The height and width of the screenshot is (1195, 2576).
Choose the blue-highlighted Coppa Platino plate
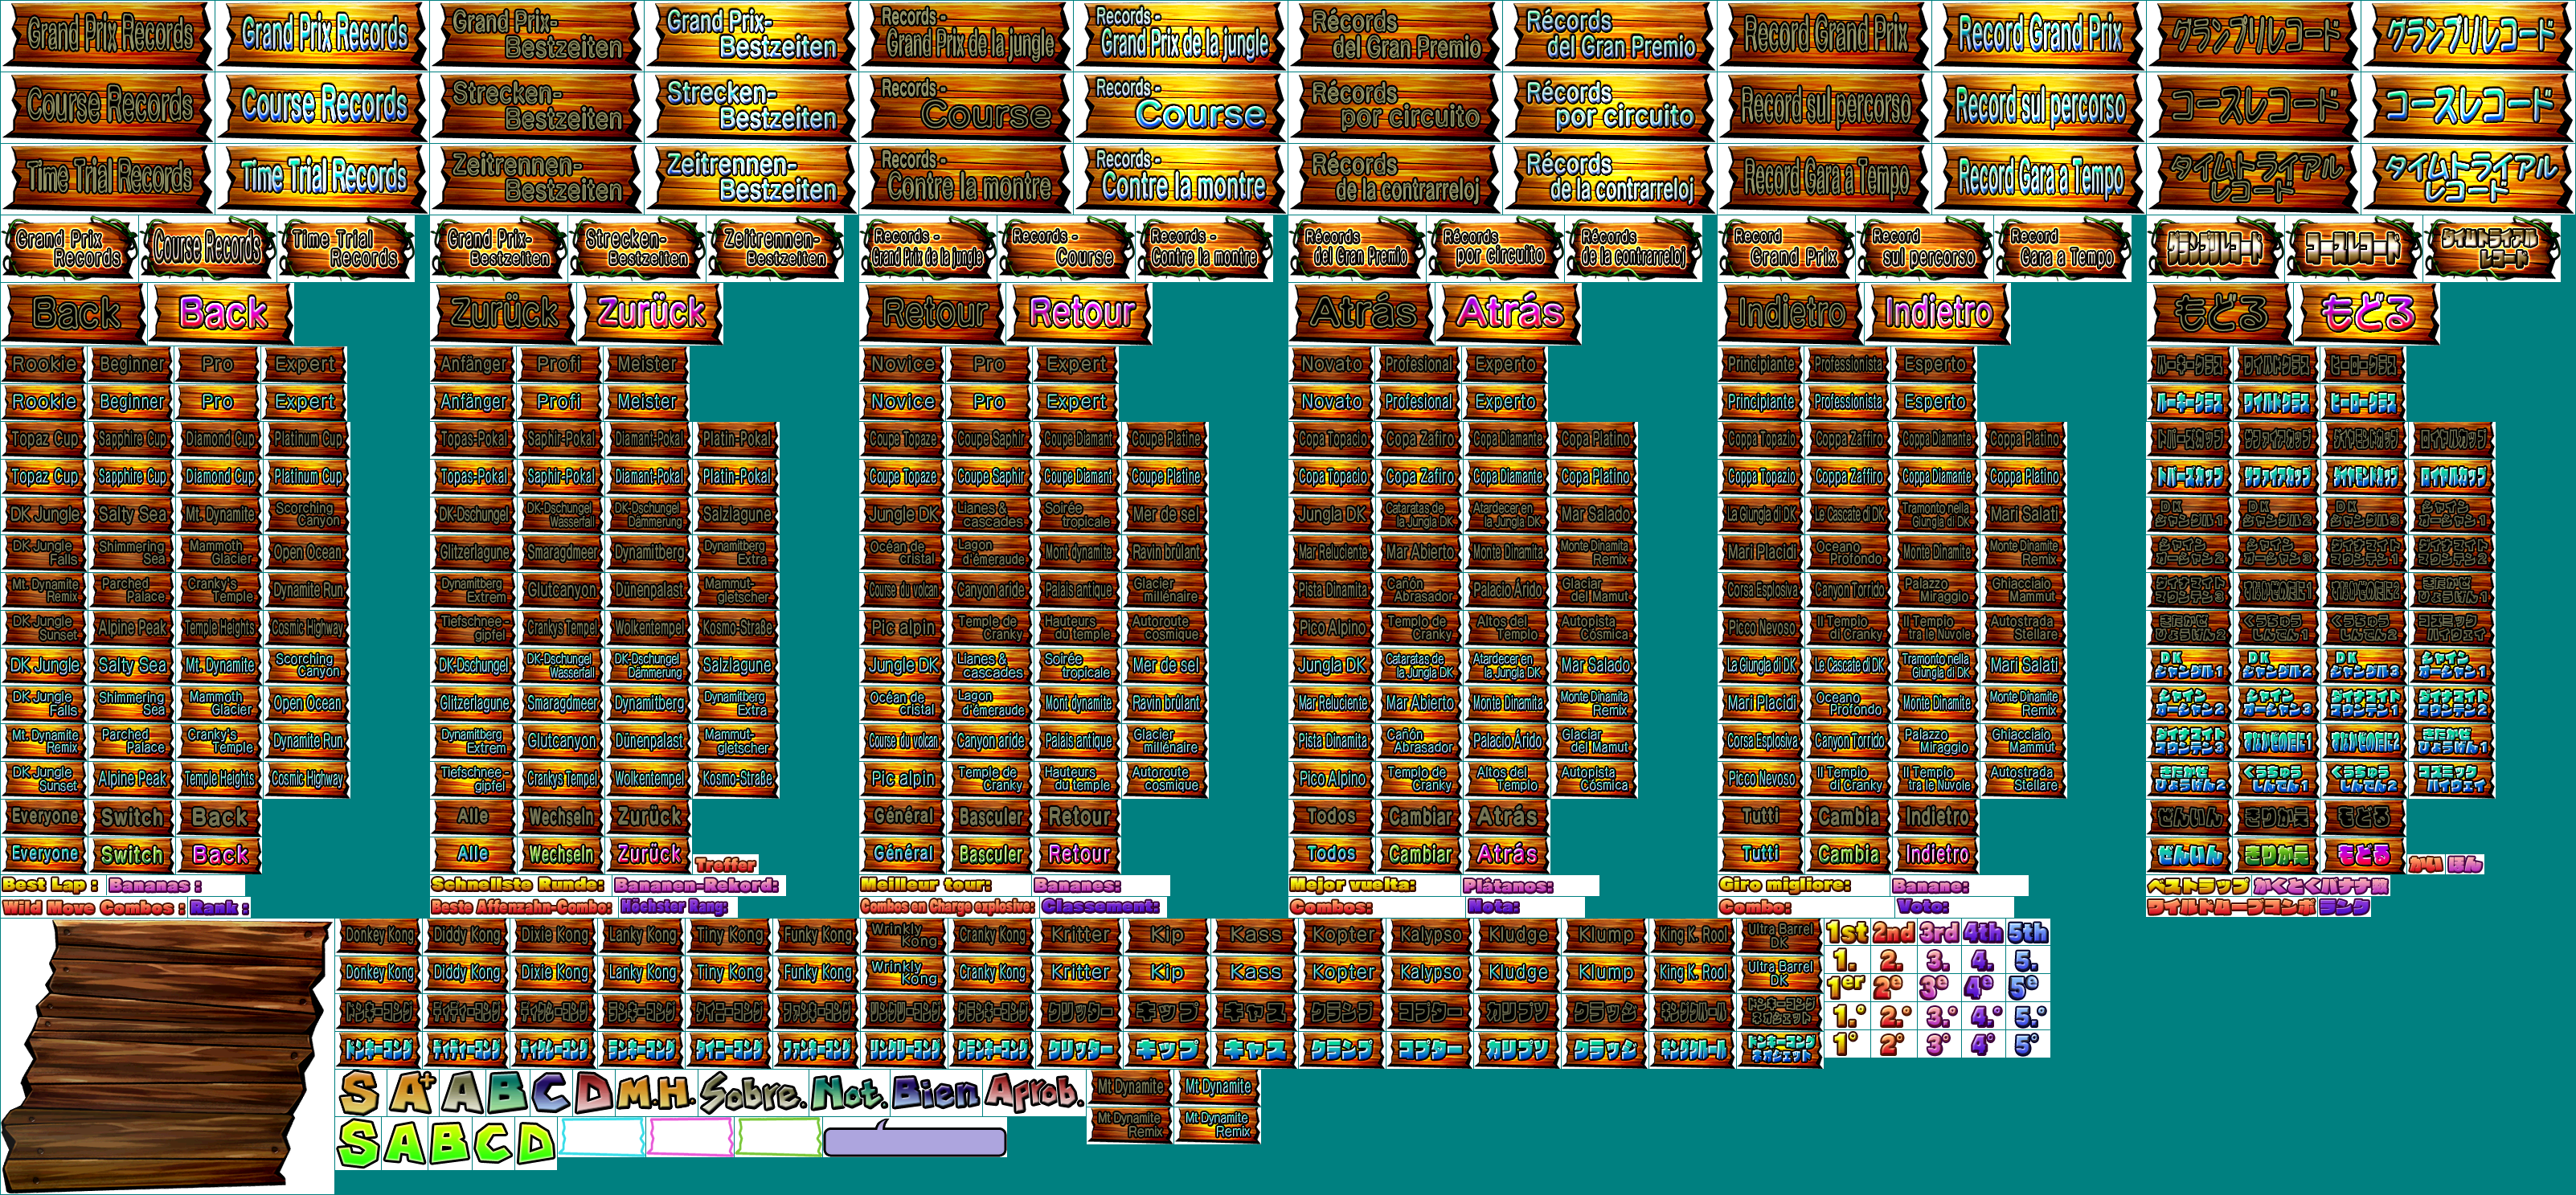coord(2024,477)
